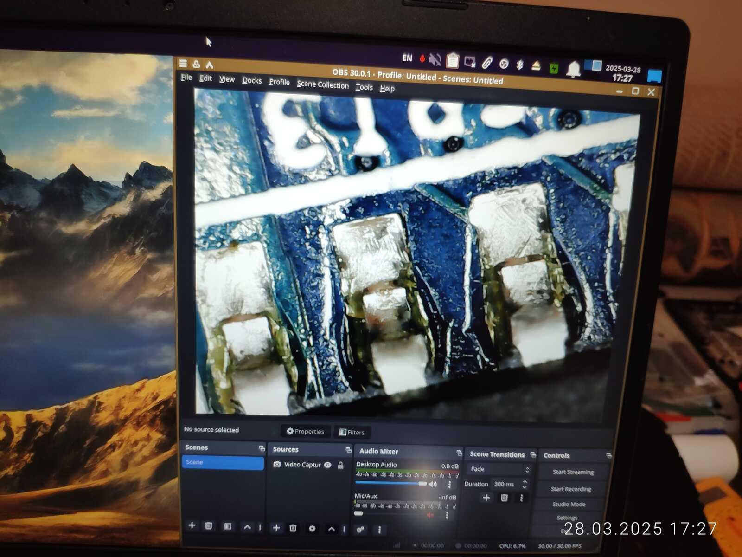Add a scene transition with the plus icon
This screenshot has width=742, height=557.
pos(486,498)
